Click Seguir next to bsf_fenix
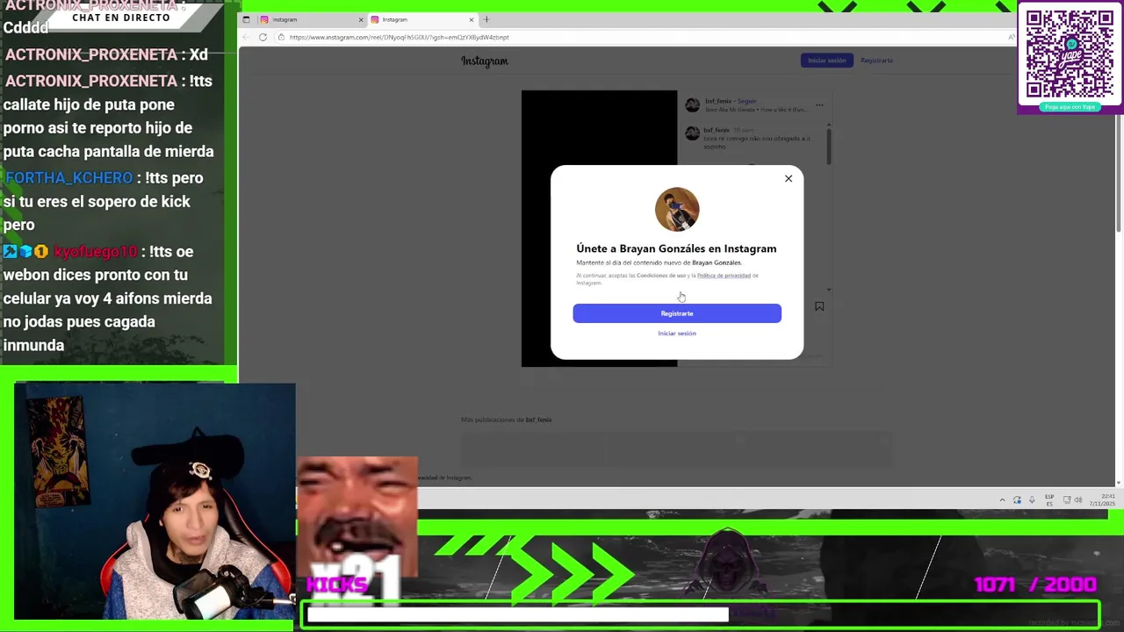 [x=746, y=101]
